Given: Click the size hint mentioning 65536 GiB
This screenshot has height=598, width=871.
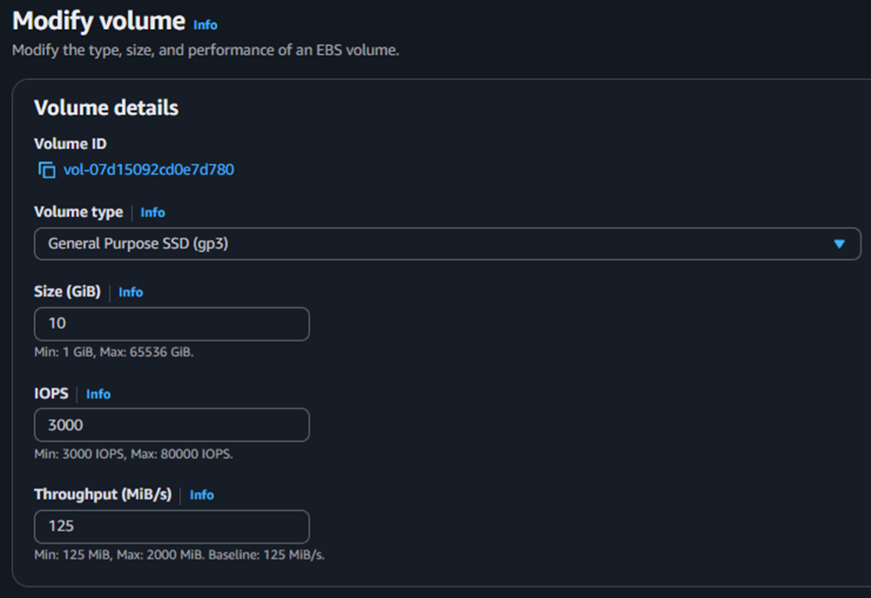Looking at the screenshot, I should pyautogui.click(x=114, y=352).
